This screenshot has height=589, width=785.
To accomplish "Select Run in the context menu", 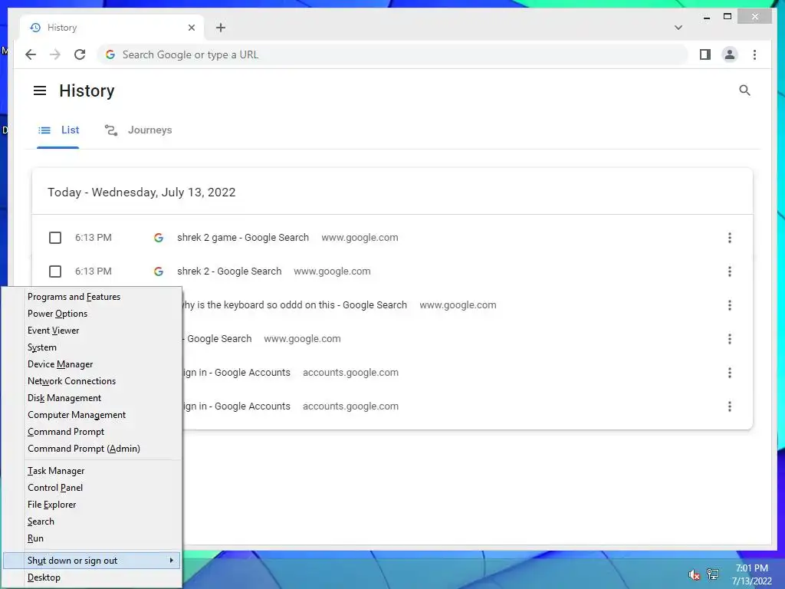I will point(92,538).
